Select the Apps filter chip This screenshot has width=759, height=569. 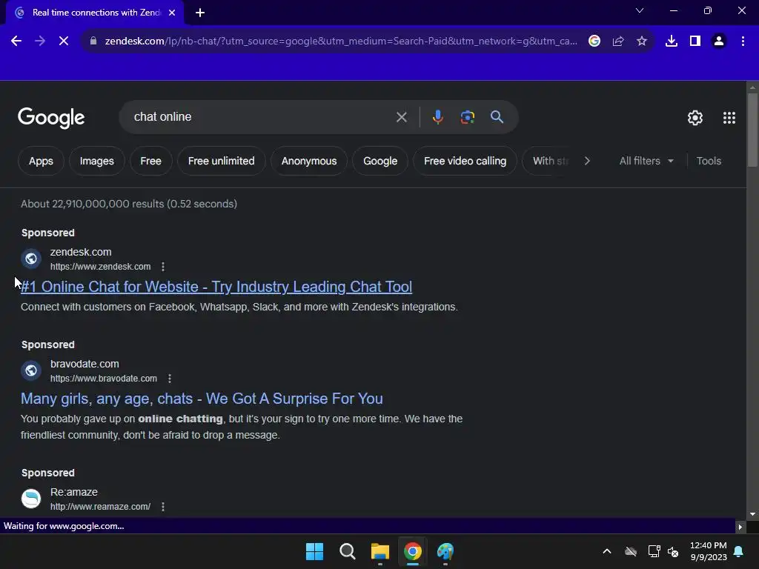pos(41,161)
